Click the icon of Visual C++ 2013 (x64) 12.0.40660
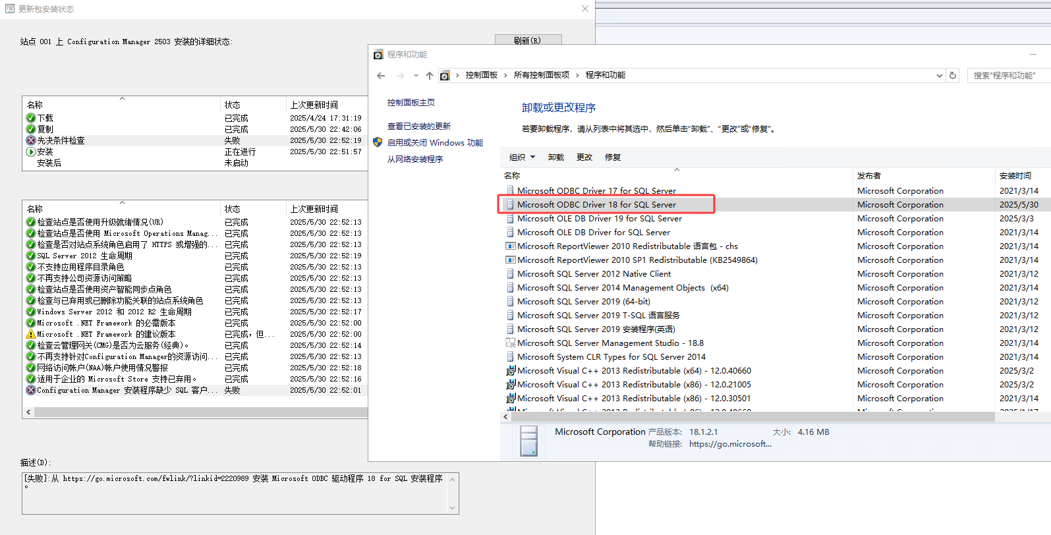Viewport: 1051px width, 535px height. tap(510, 371)
